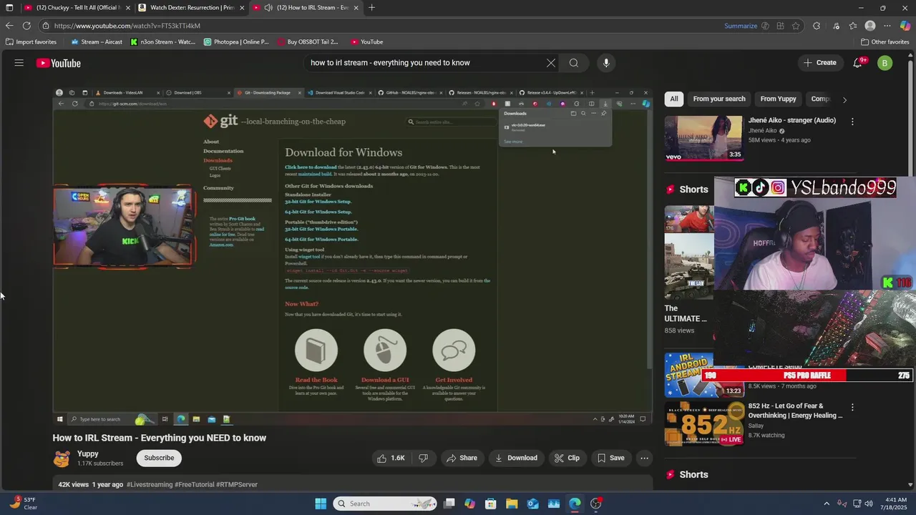Subscribe to the Yuppy channel
The width and height of the screenshot is (916, 515).
pos(159,458)
